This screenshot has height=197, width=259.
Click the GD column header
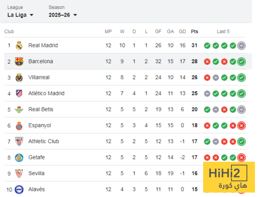pos(183,32)
